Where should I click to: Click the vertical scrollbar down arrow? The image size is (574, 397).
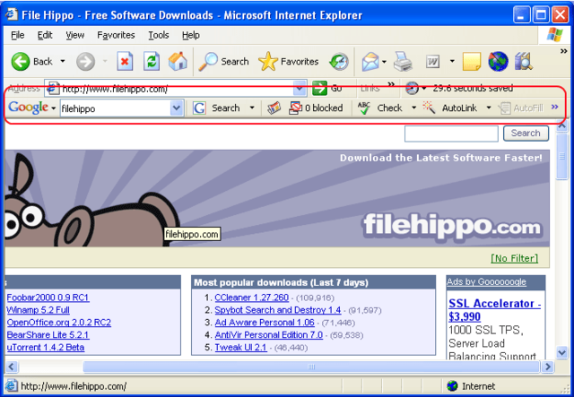561,353
